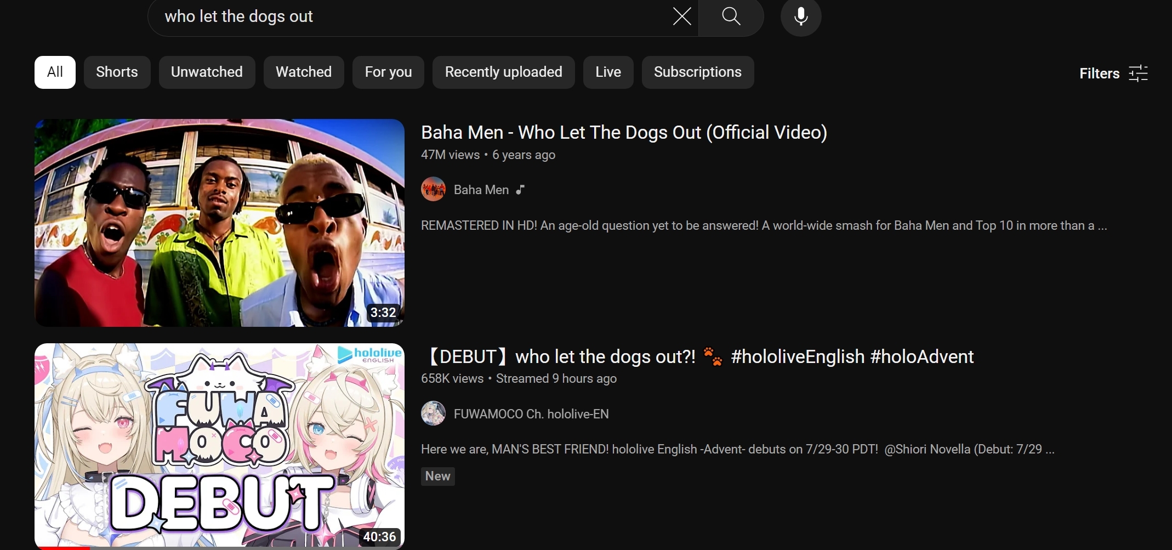Click the 'REMASTERED IN HD!' description text

point(764,225)
